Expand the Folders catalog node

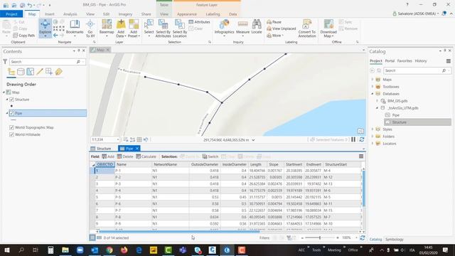(373, 137)
